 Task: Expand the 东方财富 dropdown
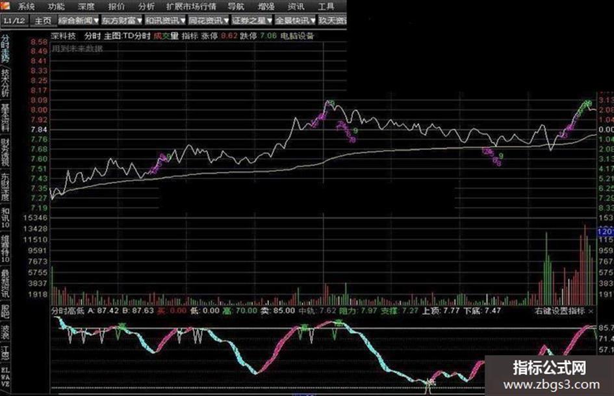(x=122, y=20)
